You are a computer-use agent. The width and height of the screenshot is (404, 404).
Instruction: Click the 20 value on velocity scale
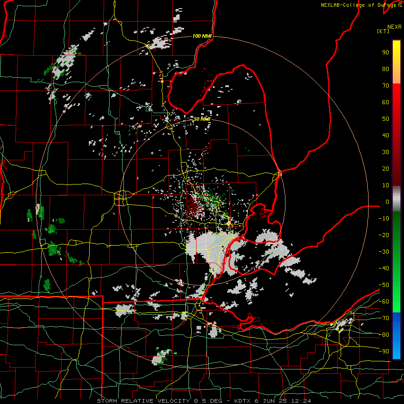tap(386, 168)
